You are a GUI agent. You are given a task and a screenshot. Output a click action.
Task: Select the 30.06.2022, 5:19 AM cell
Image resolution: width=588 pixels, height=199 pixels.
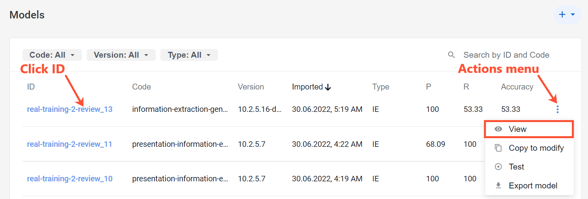click(x=327, y=109)
